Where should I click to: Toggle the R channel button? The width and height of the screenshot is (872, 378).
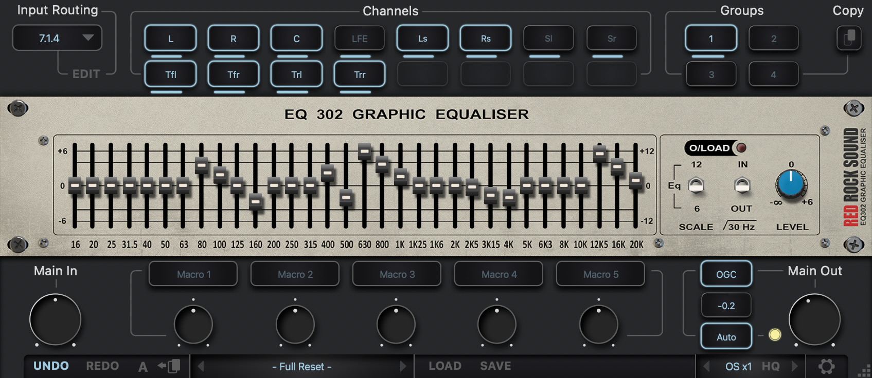pyautogui.click(x=234, y=39)
